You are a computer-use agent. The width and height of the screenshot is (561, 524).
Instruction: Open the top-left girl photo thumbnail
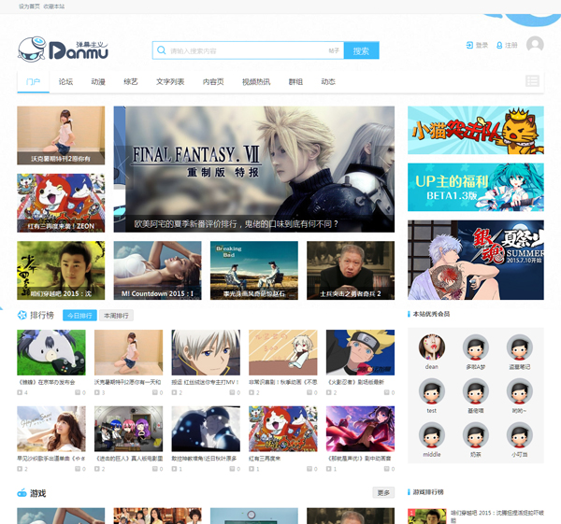(x=61, y=135)
